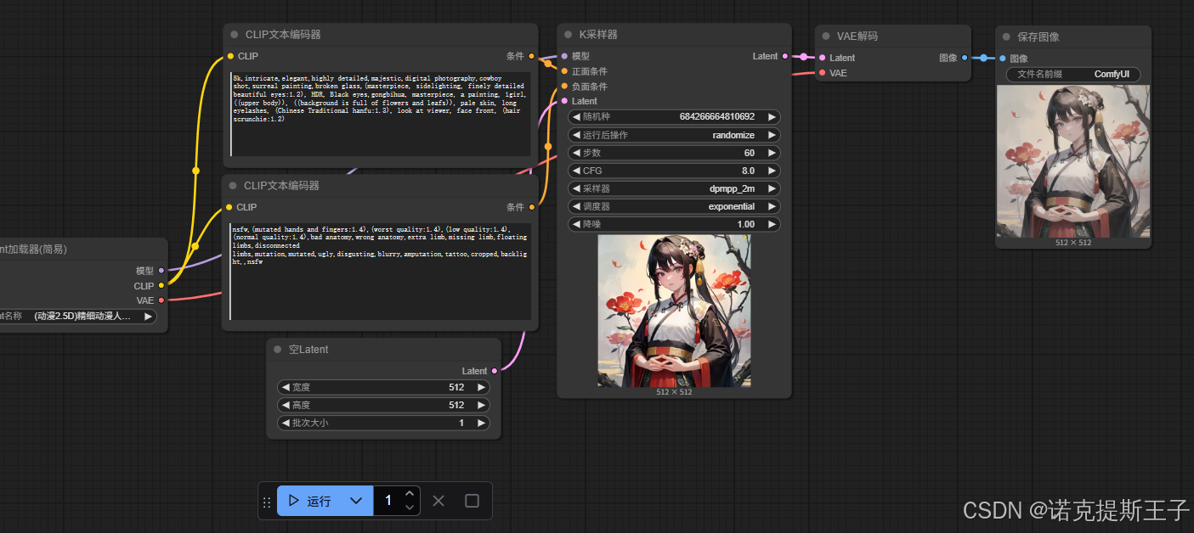Cancel the current run with the X icon
Viewport: 1194px width, 533px height.
point(439,501)
